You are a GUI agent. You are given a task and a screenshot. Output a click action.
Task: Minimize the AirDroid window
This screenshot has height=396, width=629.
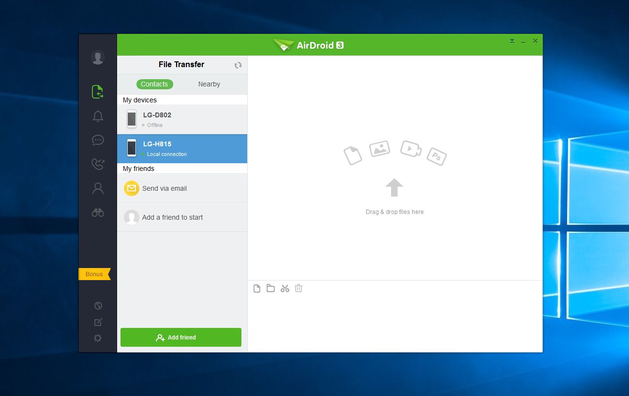(523, 42)
